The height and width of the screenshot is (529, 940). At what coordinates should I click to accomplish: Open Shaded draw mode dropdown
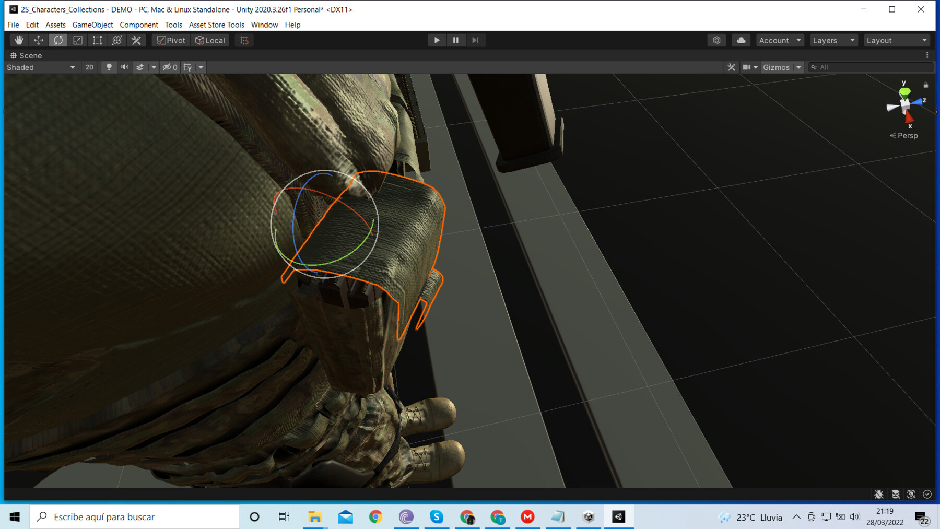pos(41,67)
